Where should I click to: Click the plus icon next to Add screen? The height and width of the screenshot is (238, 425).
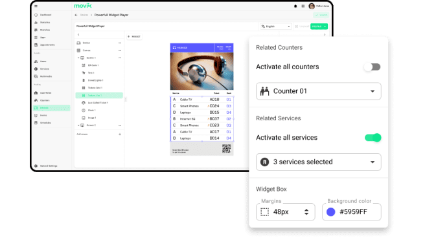(120, 134)
